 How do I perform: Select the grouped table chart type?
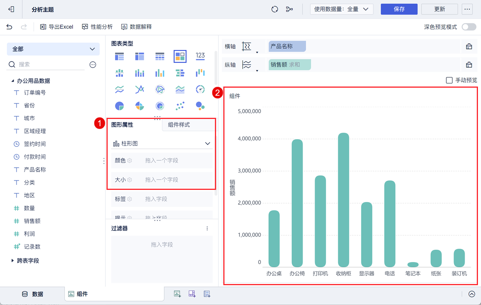click(x=119, y=56)
